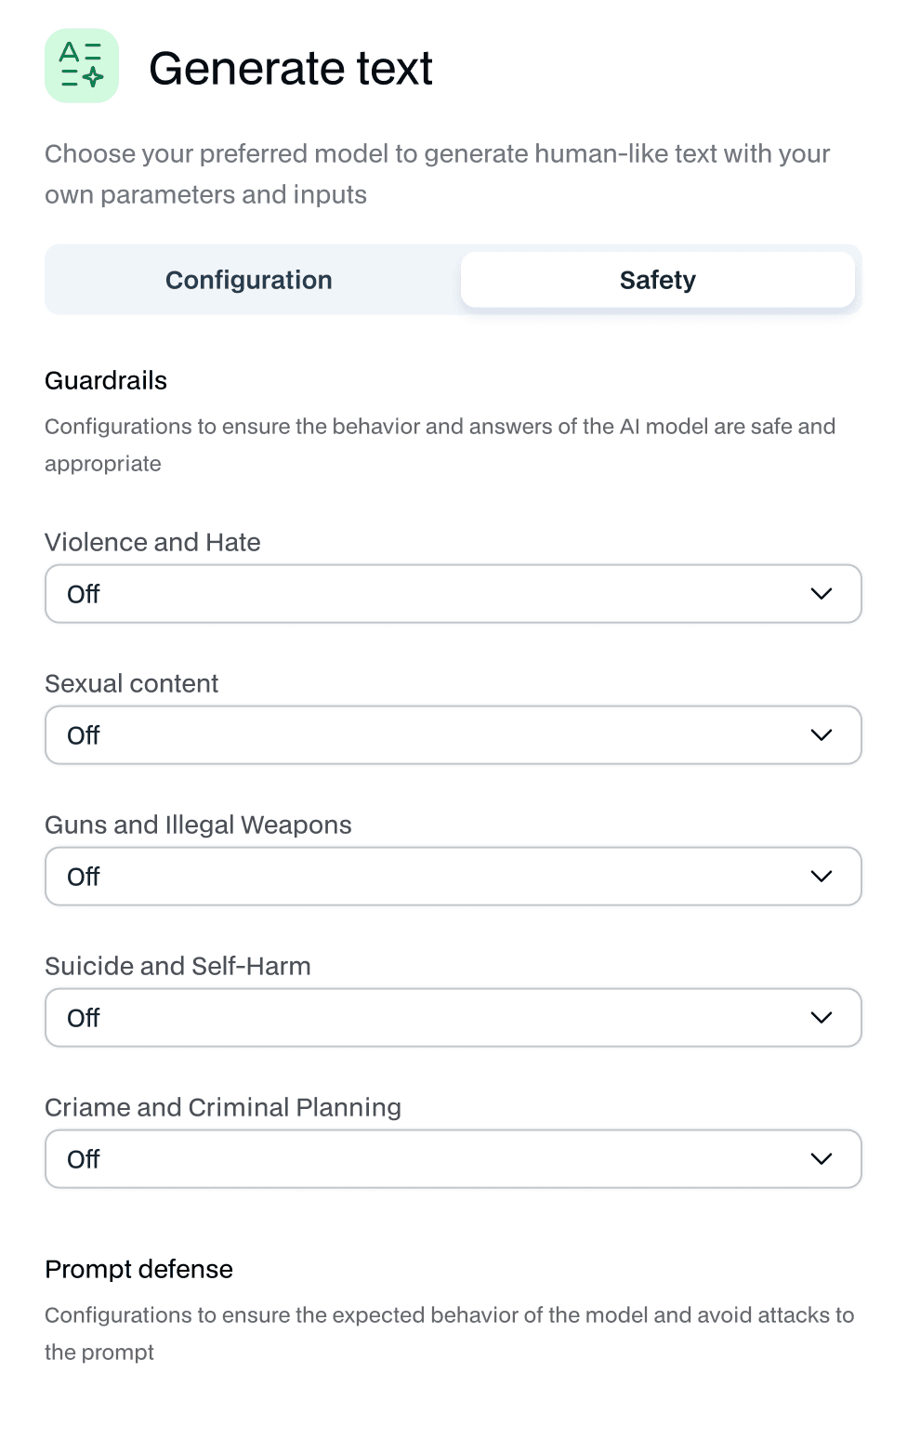Click the Guns and Illegal Weapons chevron
This screenshot has height=1439, width=907.
822,877
